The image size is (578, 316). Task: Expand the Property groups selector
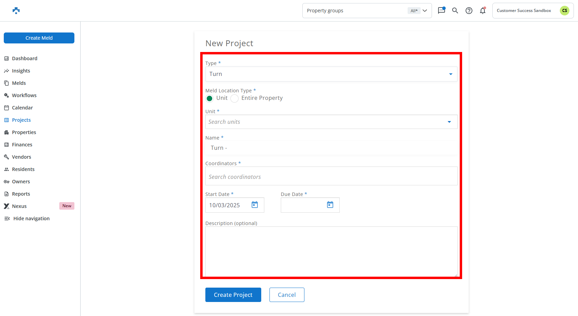pyautogui.click(x=366, y=11)
